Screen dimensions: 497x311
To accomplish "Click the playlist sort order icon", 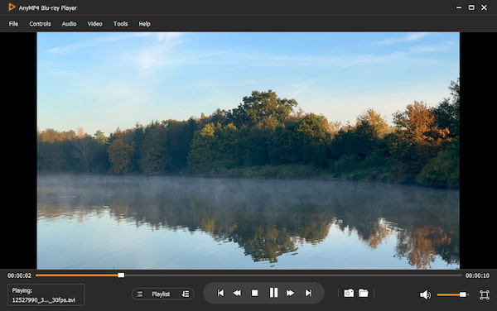I will pos(186,294).
